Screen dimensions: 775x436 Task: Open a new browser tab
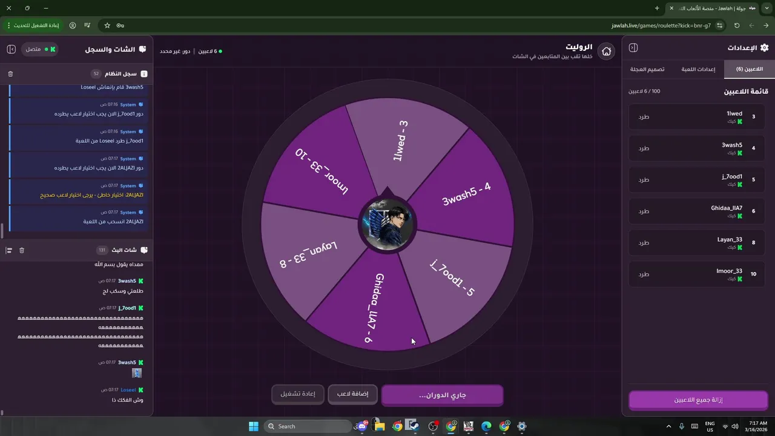[x=657, y=8]
